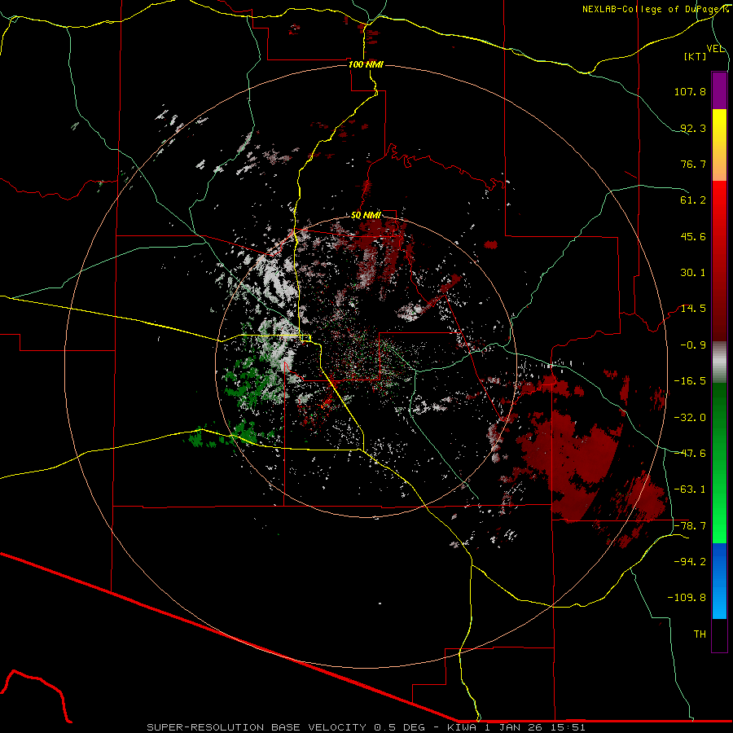Image resolution: width=733 pixels, height=733 pixels.
Task: Select the 76.7 velocity scale value
Action: tap(693, 164)
